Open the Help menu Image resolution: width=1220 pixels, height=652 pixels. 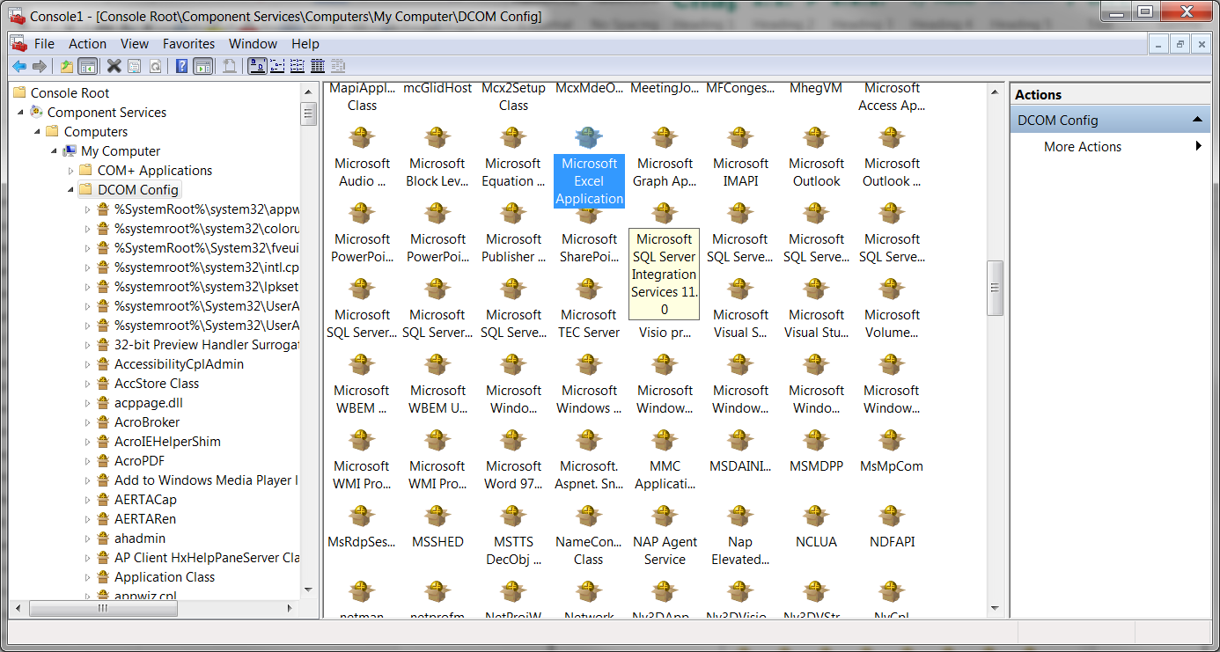pyautogui.click(x=305, y=43)
